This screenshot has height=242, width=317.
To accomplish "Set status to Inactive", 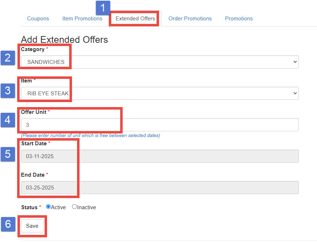I will (74, 207).
